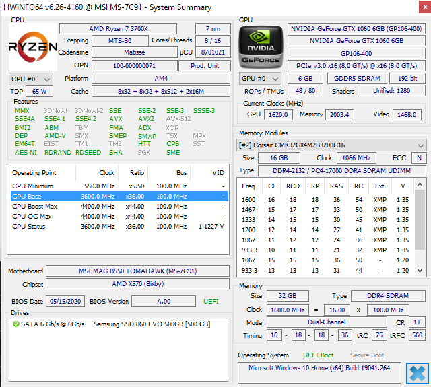Click the 8701021 microcode field
This screenshot has width=431, height=387.
click(213, 52)
